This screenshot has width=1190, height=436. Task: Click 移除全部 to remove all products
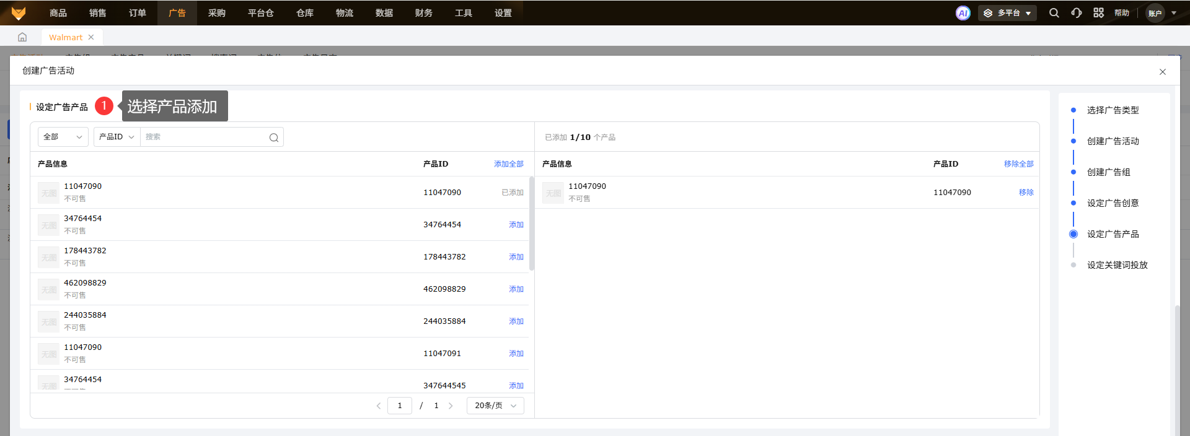click(1018, 164)
